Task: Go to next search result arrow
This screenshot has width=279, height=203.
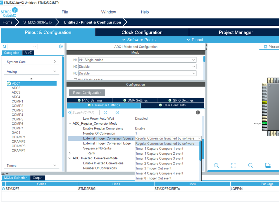Action: (117, 112)
